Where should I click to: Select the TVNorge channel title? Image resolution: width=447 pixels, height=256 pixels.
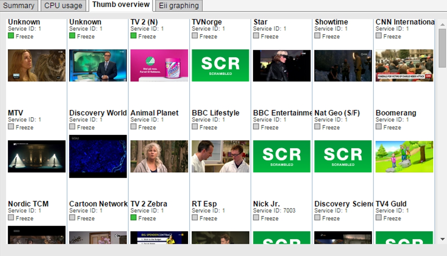tap(207, 22)
